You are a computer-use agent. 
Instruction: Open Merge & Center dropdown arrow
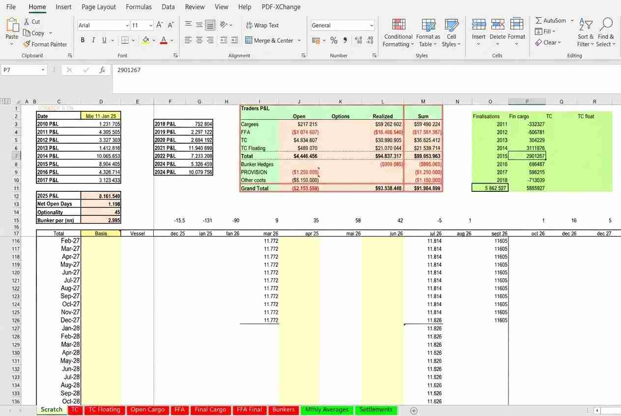(x=299, y=40)
